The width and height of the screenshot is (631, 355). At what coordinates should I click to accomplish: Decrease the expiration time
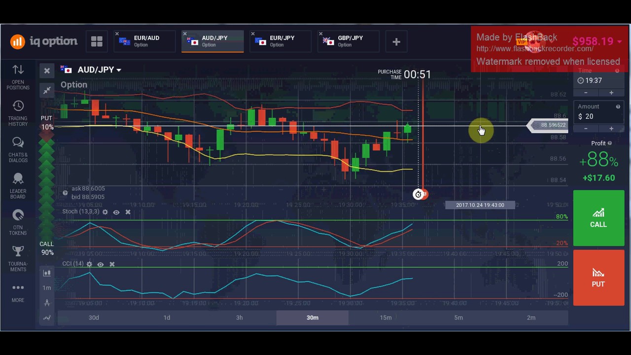(x=586, y=93)
